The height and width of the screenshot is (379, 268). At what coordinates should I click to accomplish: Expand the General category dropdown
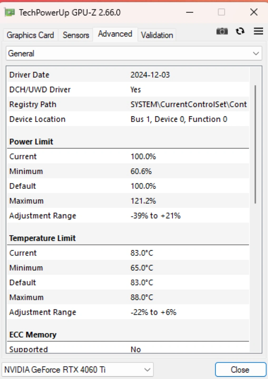[x=134, y=53]
